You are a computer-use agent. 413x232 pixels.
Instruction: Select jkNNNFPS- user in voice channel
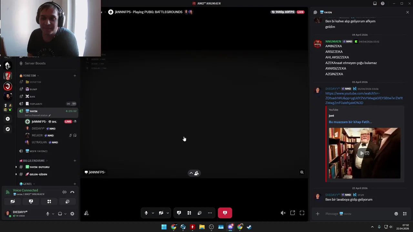click(51, 121)
